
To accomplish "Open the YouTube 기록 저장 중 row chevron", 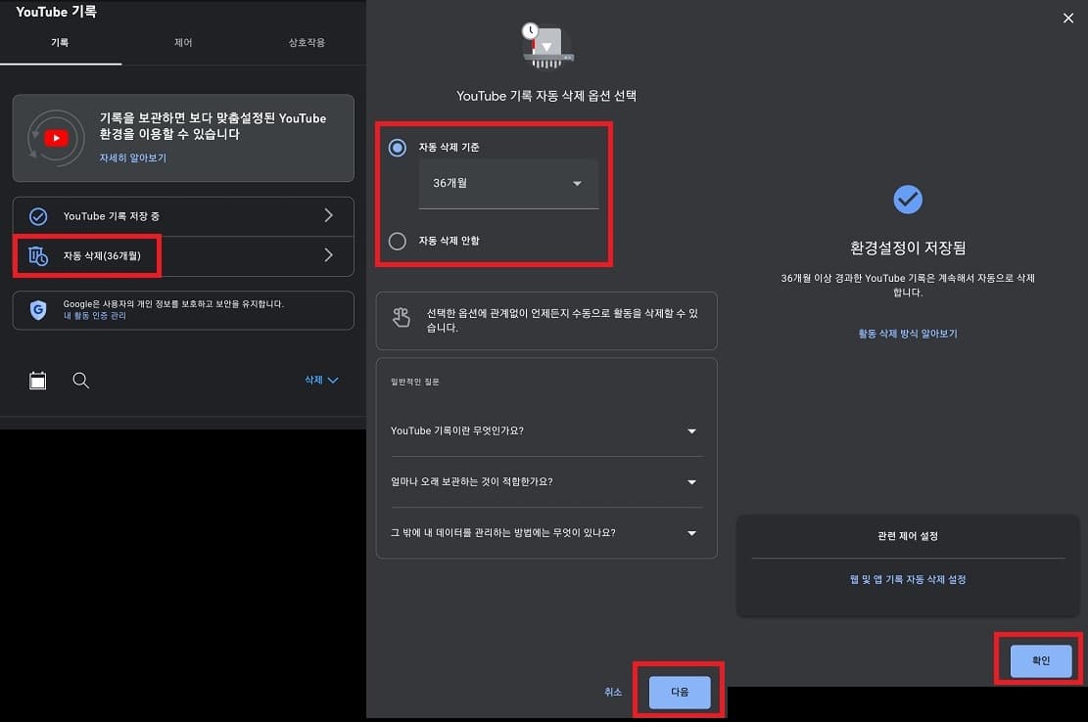I will click(329, 216).
